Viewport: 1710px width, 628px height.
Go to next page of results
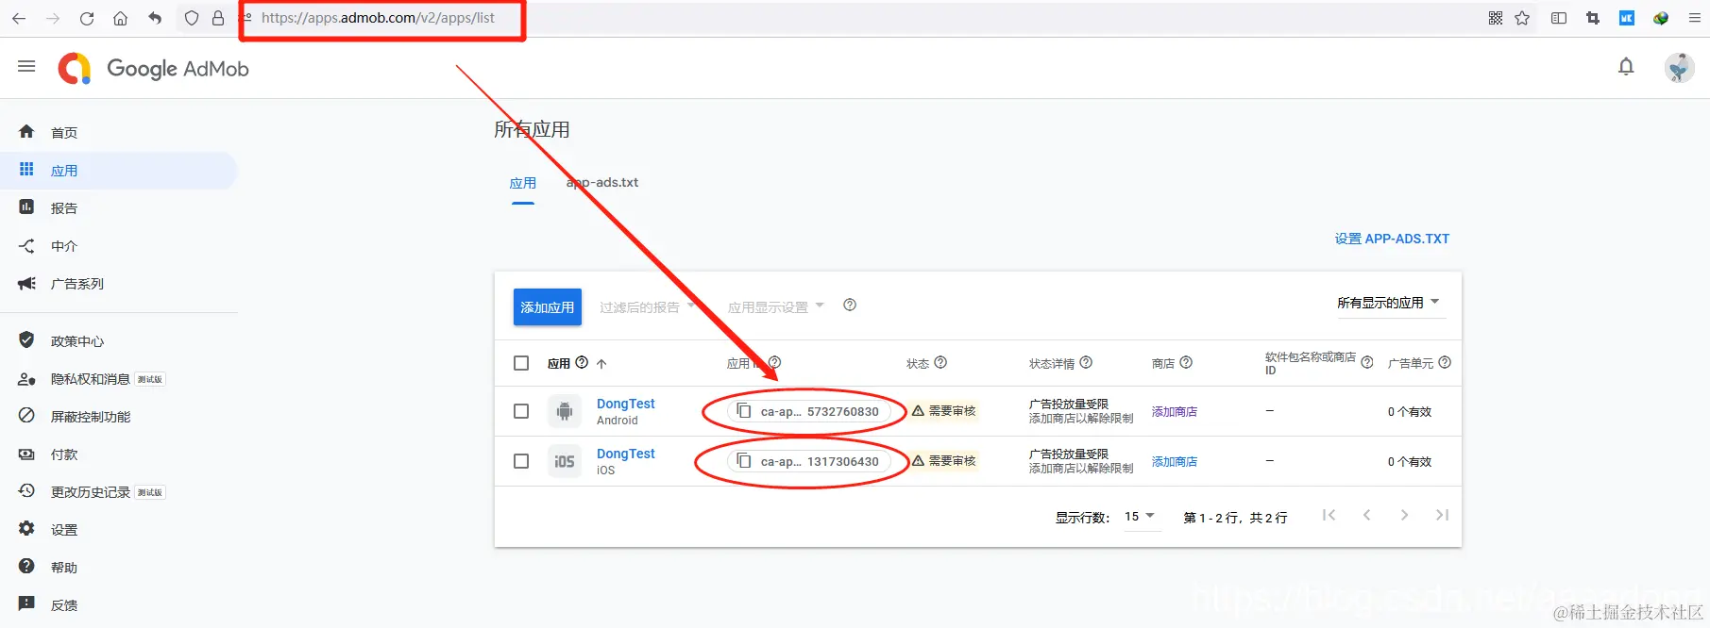click(1404, 515)
